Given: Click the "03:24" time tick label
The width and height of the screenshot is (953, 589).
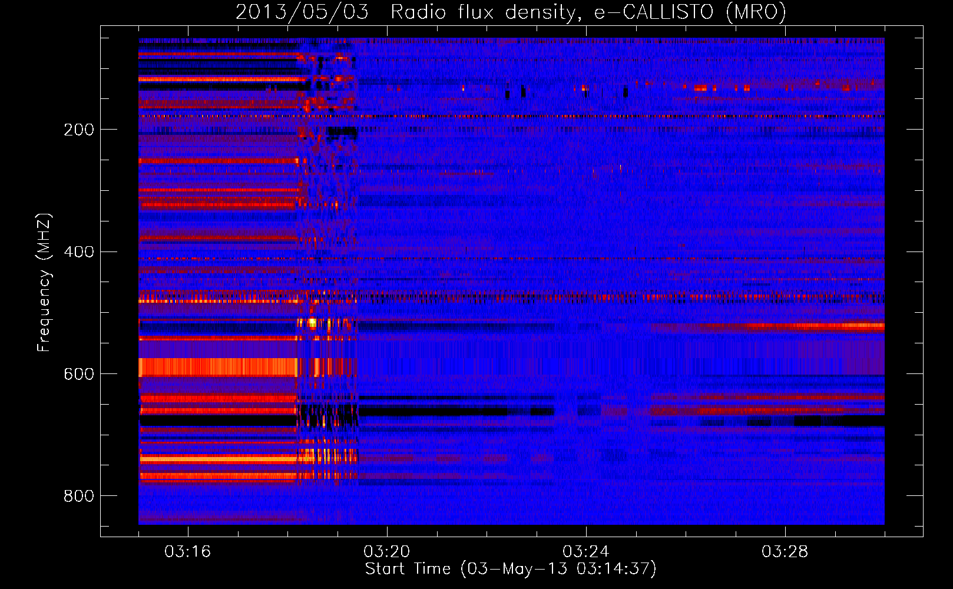Looking at the screenshot, I should [x=585, y=552].
